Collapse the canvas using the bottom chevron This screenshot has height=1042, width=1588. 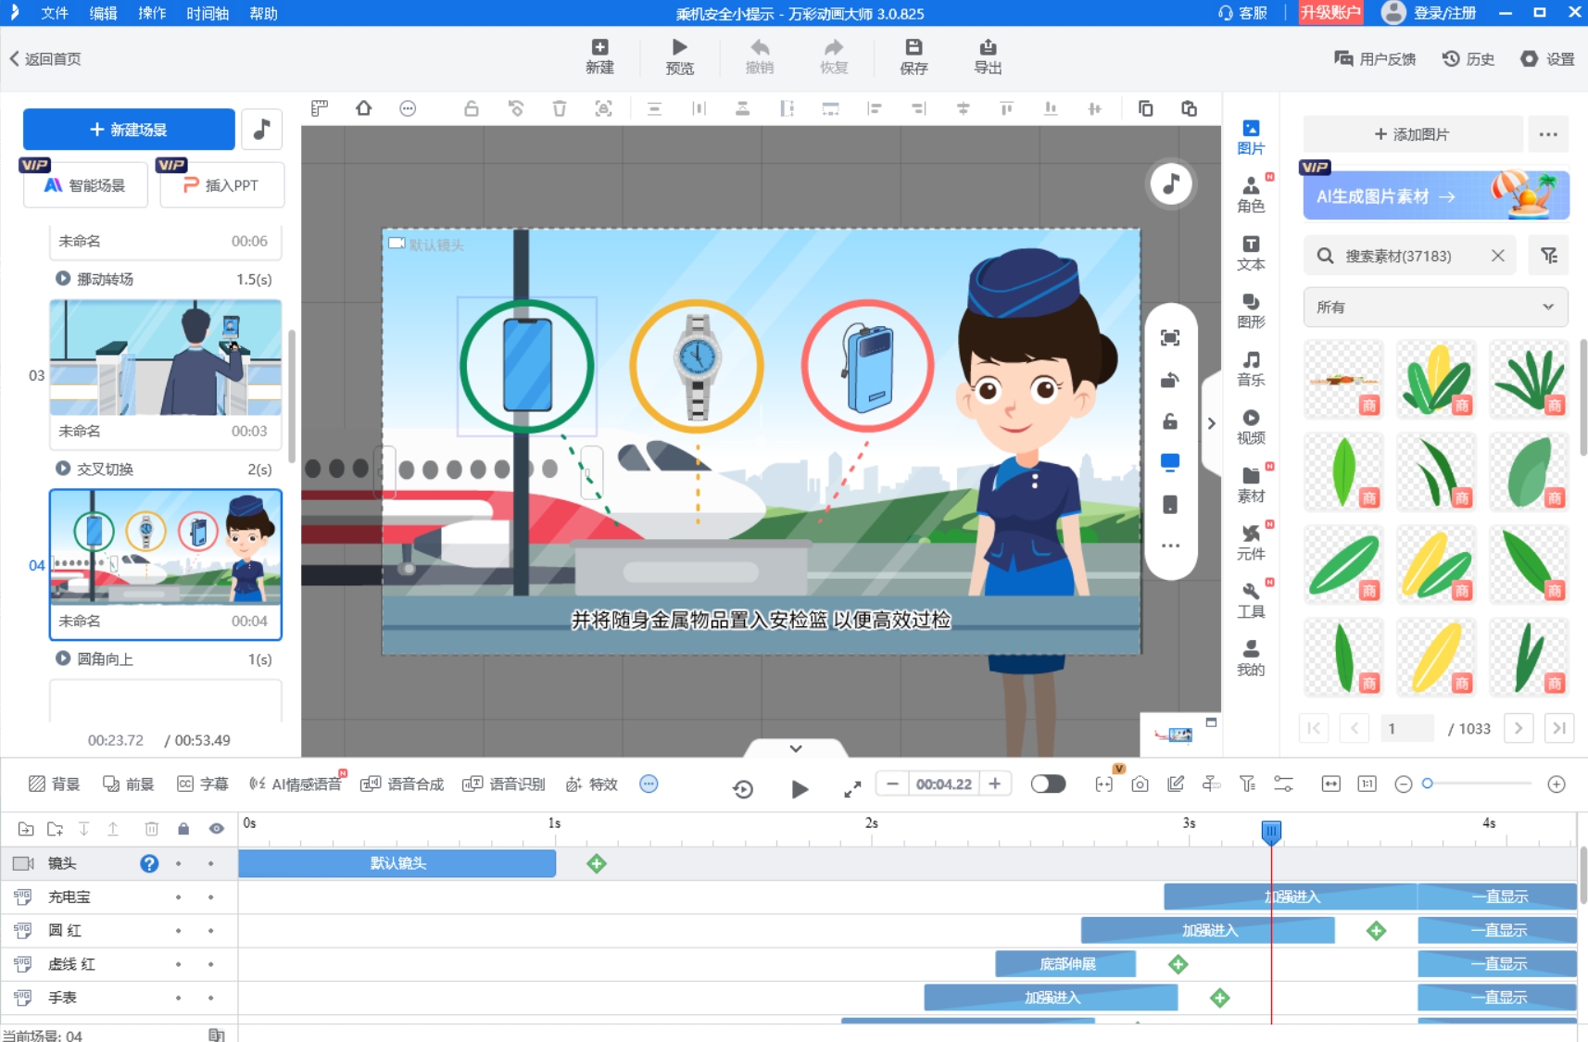coord(796,747)
